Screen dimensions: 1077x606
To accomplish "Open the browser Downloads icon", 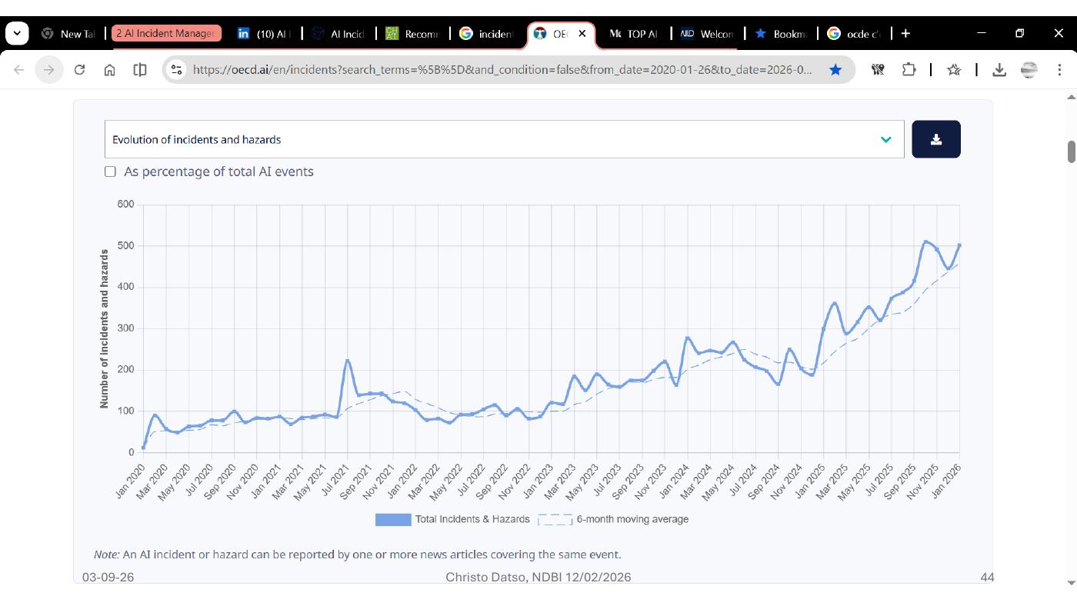I will coord(999,70).
